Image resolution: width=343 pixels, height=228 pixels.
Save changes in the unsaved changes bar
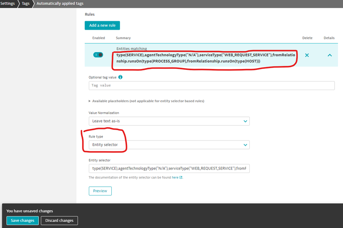click(23, 220)
